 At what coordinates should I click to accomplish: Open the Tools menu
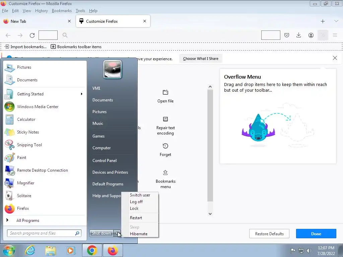[80, 11]
